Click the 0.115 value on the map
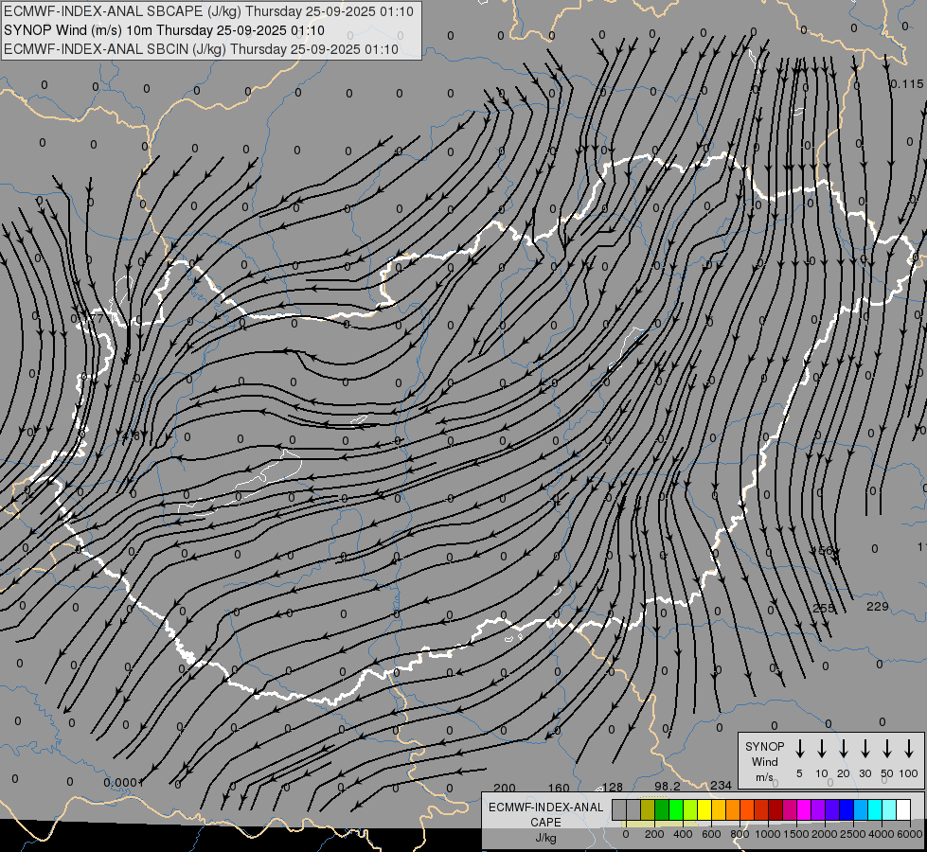Screen dimensions: 927x852 pyautogui.click(x=906, y=84)
